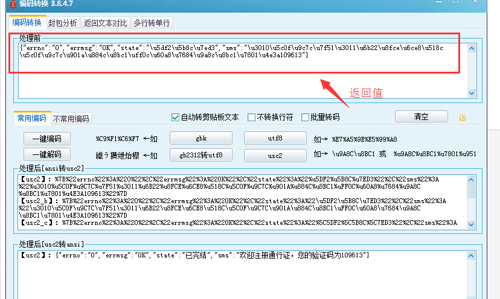This screenshot has width=500, height=299.
Task: Open the 封包分析 tab
Action: pyautogui.click(x=63, y=23)
